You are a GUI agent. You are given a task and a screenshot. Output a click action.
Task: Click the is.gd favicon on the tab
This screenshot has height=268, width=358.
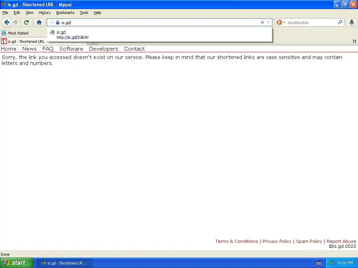[4, 41]
